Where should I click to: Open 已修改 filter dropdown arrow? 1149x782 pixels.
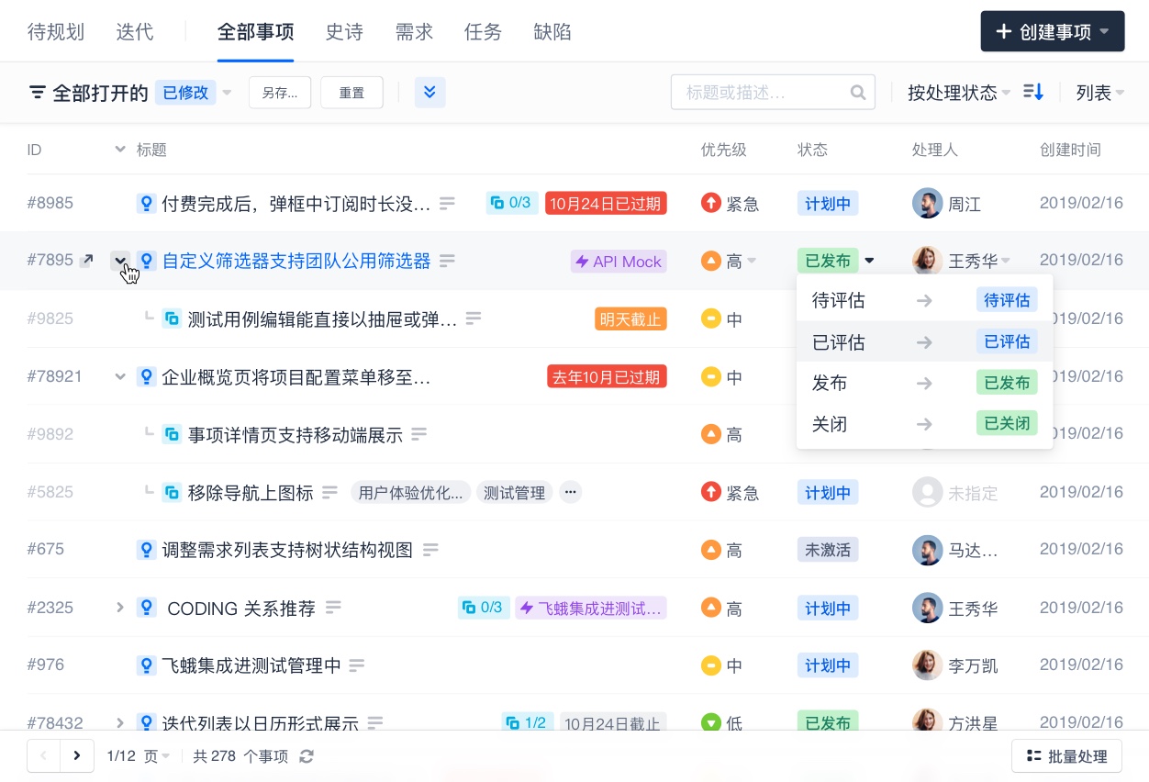click(x=227, y=93)
